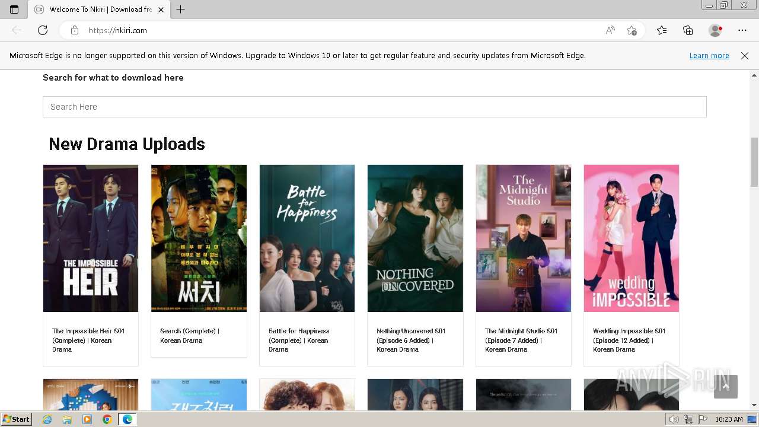Open the volume control tray icon
Image resolution: width=759 pixels, height=427 pixels.
click(x=674, y=419)
